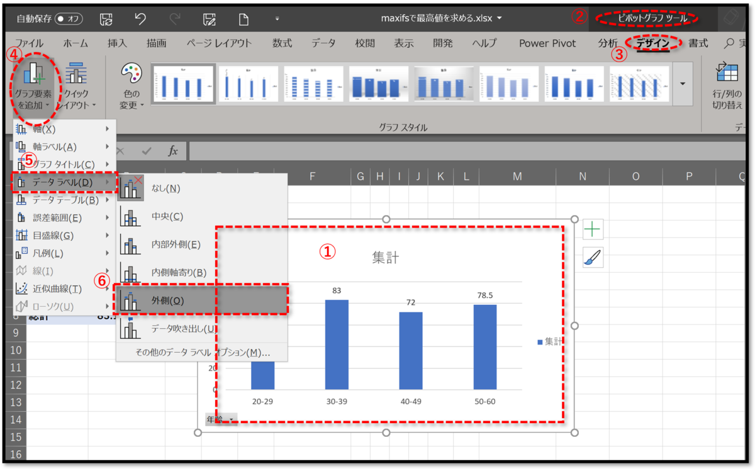This screenshot has height=469, width=755.
Task: Open the 目盛線(G) submenu
Action: point(65,236)
